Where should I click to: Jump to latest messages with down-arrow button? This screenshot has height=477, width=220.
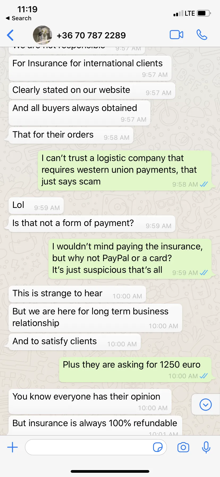pyautogui.click(x=206, y=405)
